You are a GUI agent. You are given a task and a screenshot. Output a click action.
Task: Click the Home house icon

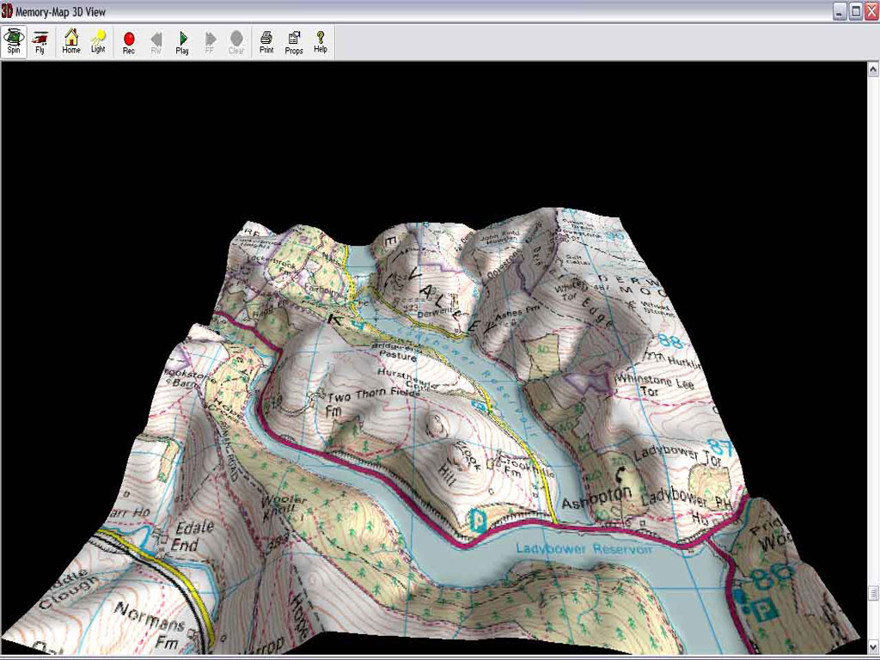click(x=71, y=42)
